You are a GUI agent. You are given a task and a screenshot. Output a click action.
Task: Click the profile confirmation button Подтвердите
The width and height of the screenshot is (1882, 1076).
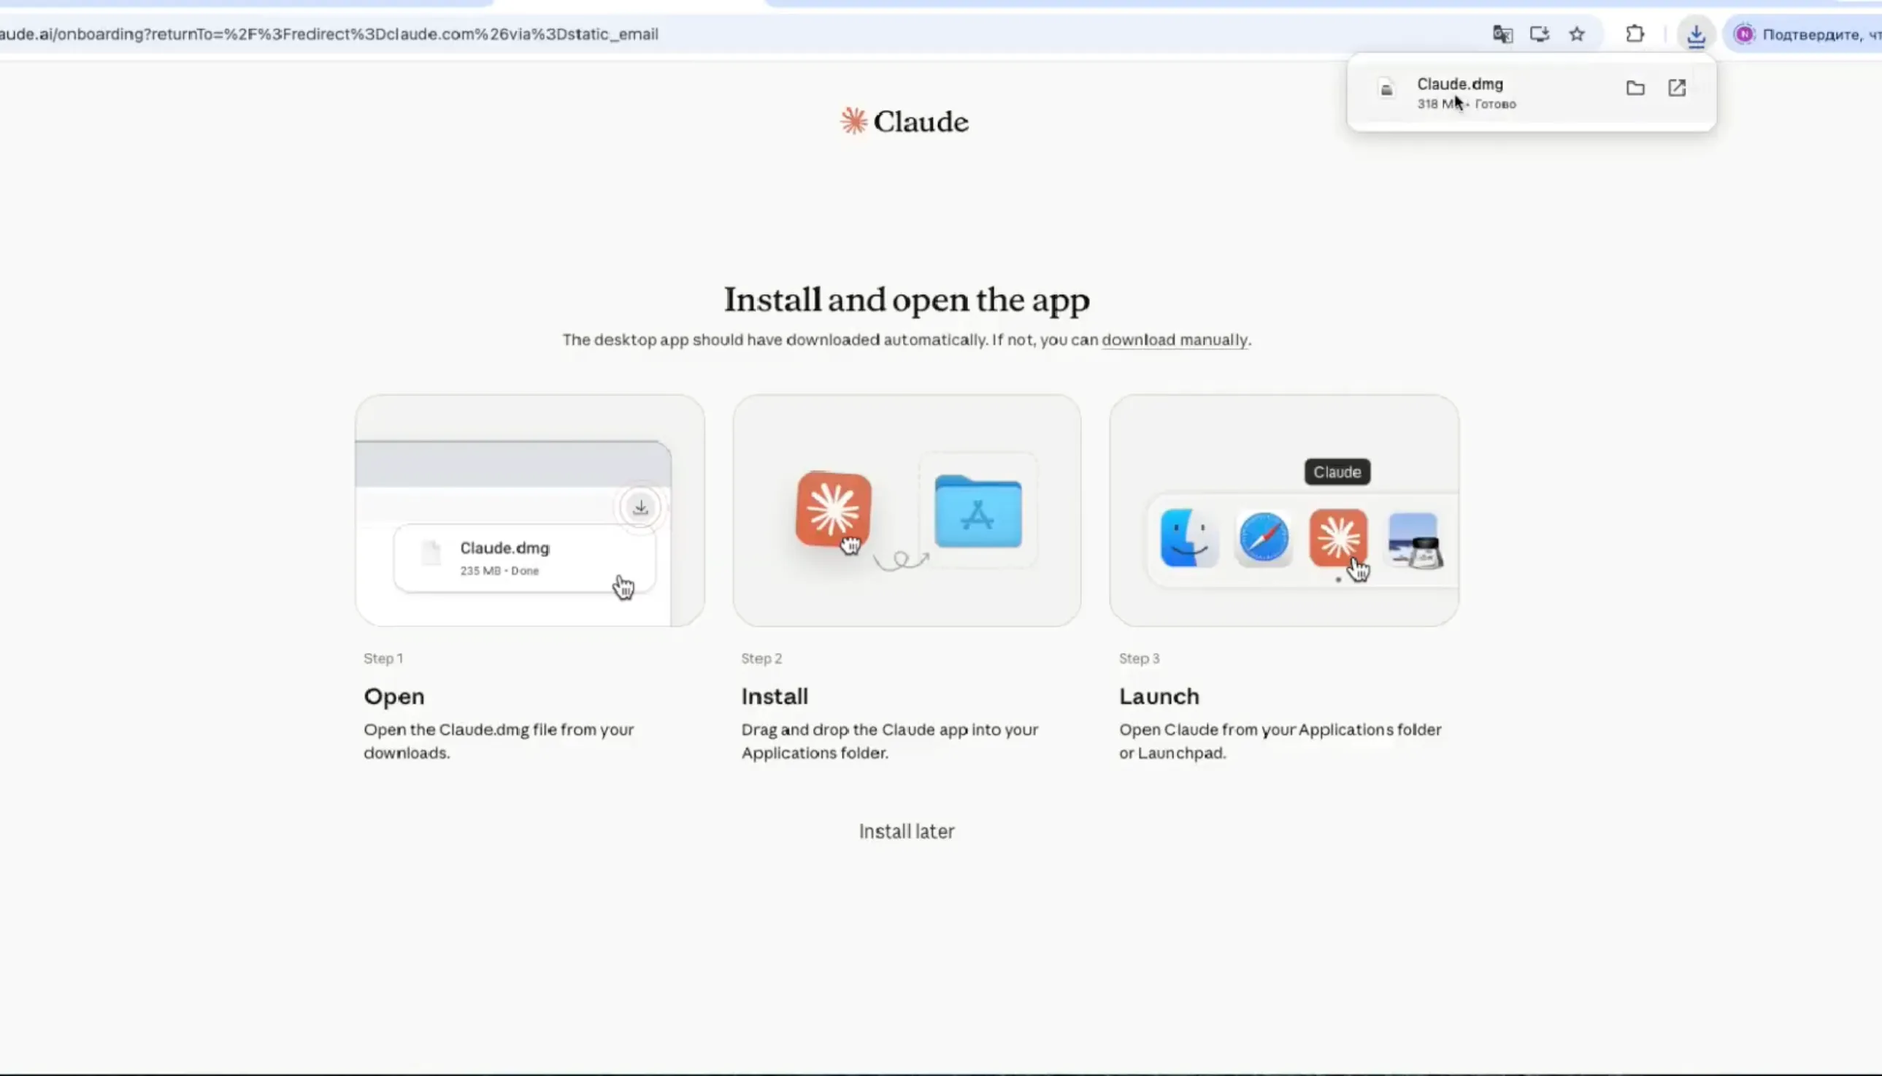coord(1803,35)
